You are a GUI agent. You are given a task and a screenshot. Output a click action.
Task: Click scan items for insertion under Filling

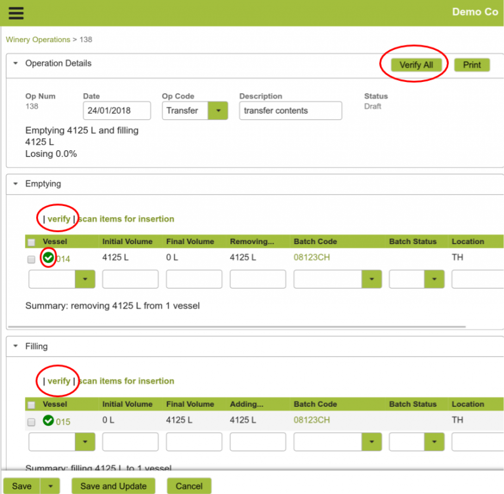point(126,381)
